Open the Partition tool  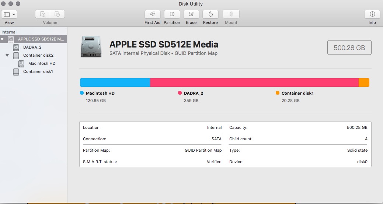[x=172, y=14]
